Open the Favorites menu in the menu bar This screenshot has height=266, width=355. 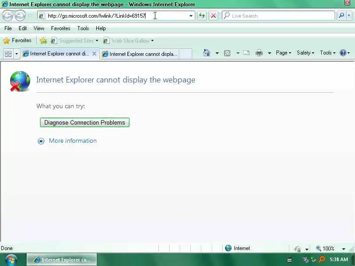click(60, 28)
